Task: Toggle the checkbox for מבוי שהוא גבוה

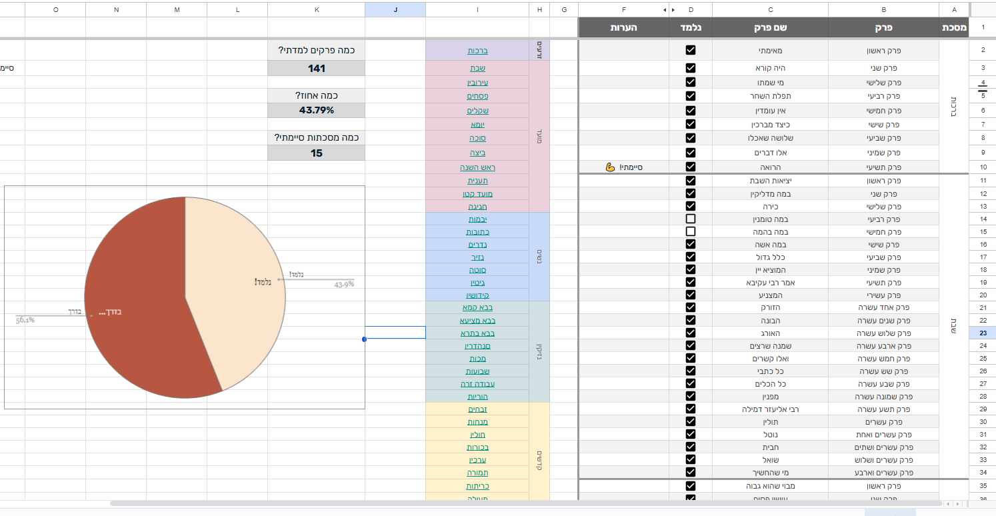Action: (x=691, y=486)
